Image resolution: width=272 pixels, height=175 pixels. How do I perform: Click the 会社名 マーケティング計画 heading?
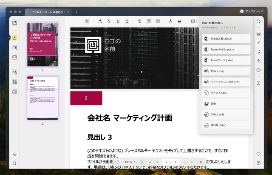pyautogui.click(x=130, y=118)
